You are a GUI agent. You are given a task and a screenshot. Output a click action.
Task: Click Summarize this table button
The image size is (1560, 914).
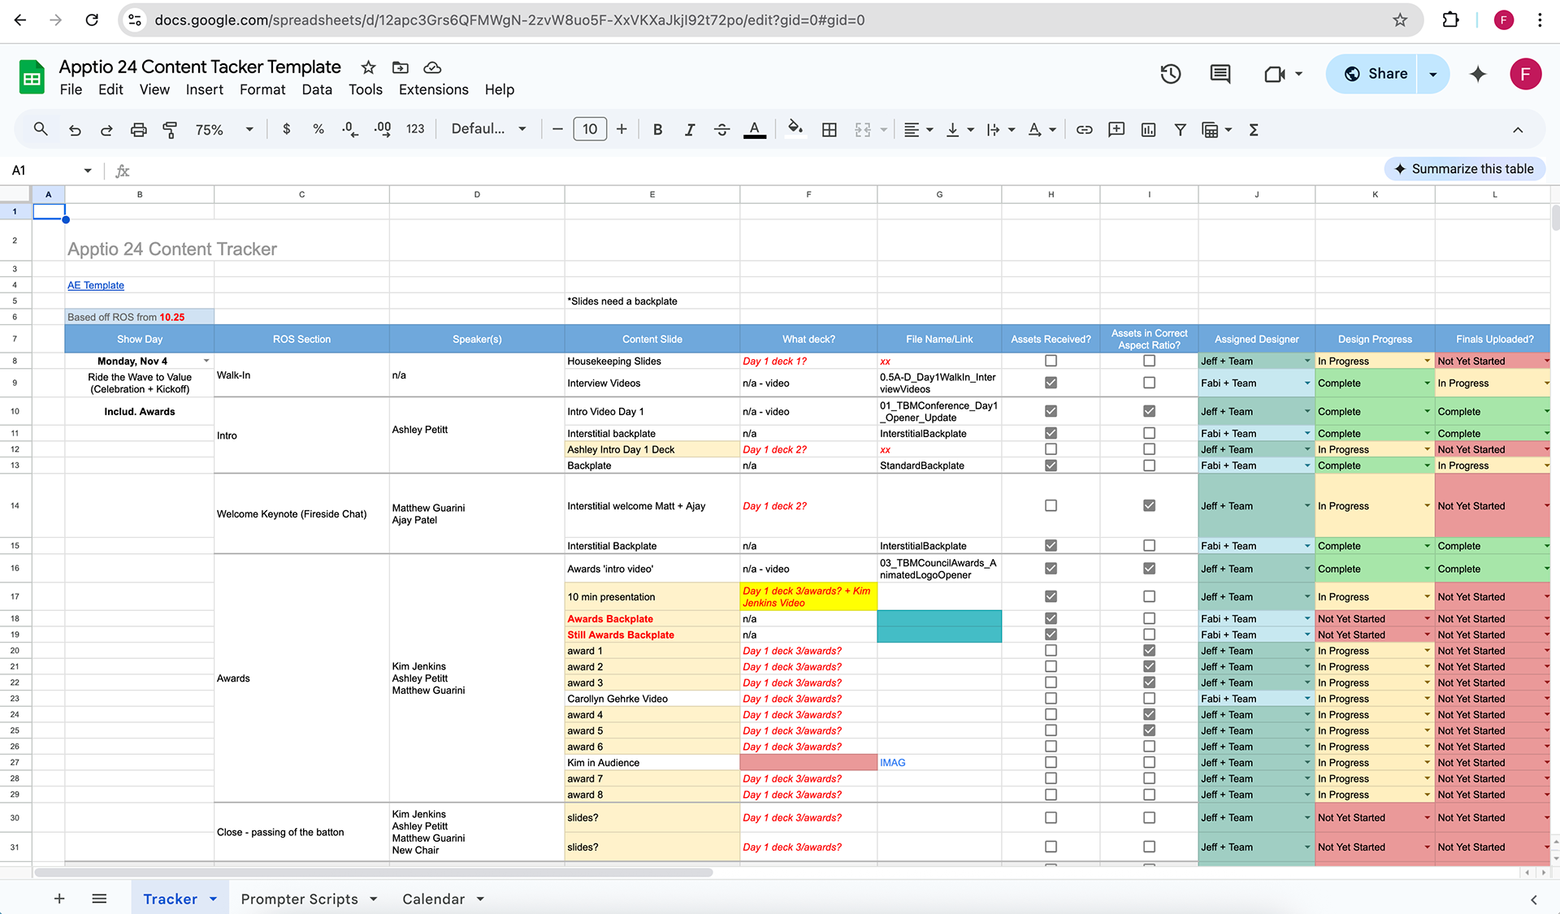(x=1464, y=169)
